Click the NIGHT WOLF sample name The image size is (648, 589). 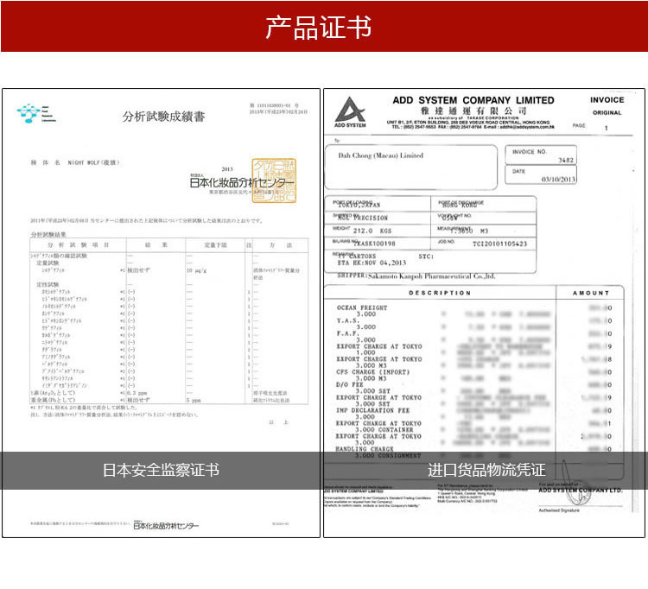pyautogui.click(x=94, y=162)
